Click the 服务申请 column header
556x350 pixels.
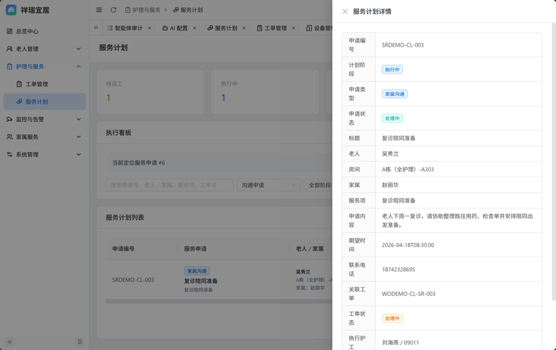pyautogui.click(x=195, y=249)
